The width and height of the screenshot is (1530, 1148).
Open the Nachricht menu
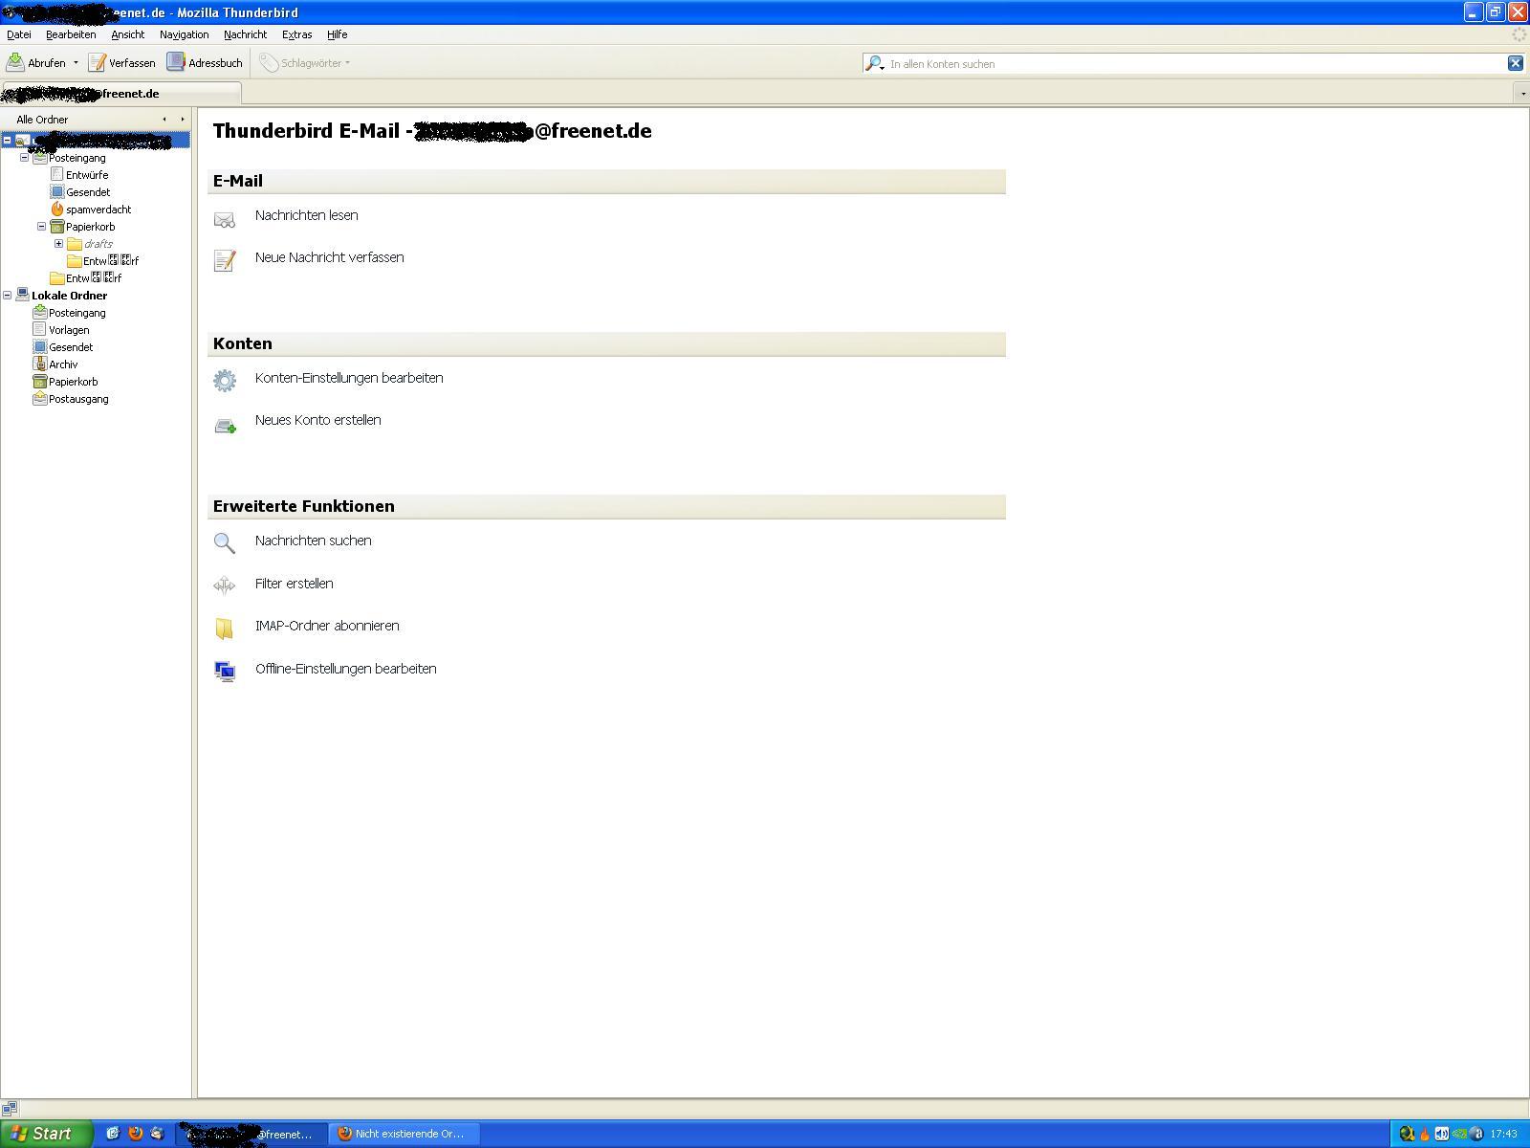pyautogui.click(x=245, y=34)
